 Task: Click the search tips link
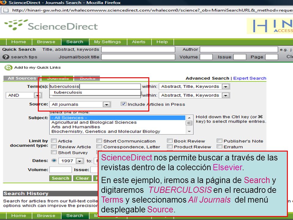pos(24,57)
